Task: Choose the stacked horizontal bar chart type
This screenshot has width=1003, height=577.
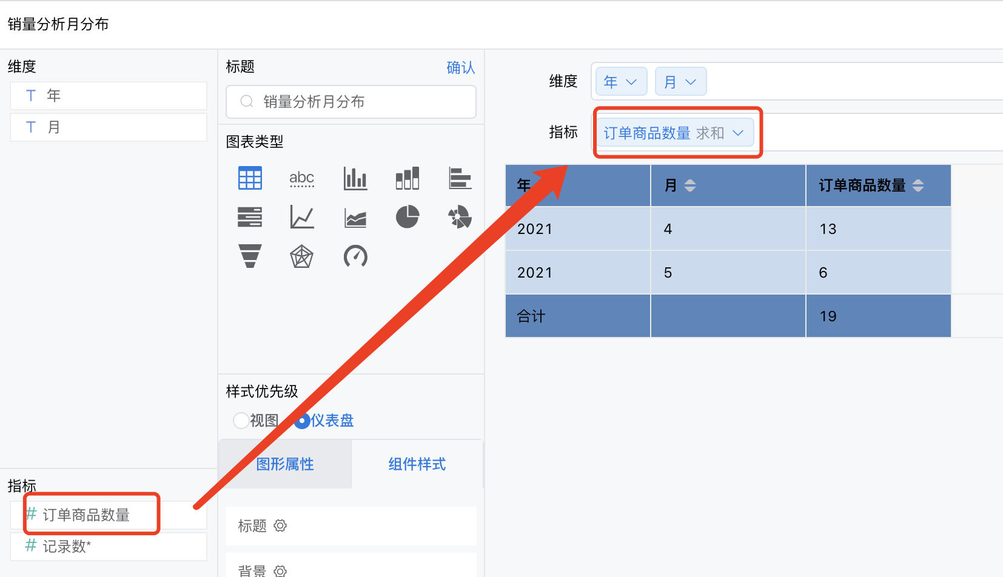Action: [x=250, y=217]
